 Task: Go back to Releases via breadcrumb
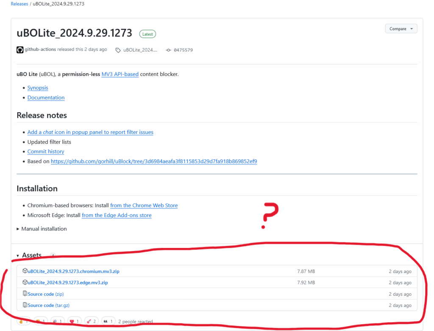click(19, 4)
